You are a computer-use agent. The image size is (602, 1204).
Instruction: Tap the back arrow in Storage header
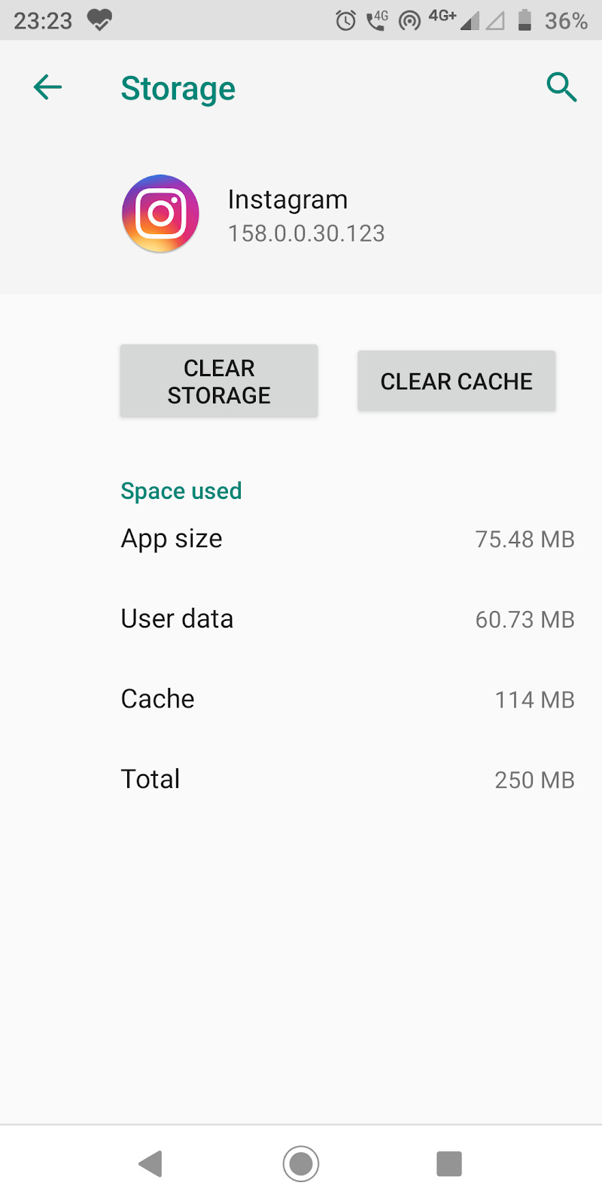point(47,87)
